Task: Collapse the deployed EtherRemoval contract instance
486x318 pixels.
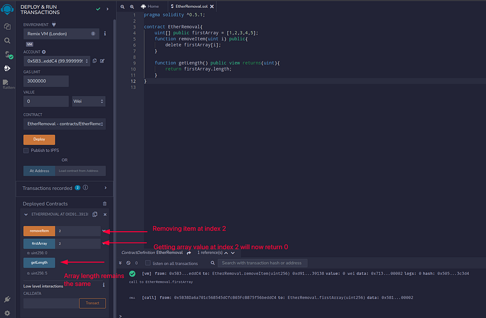Action: 26,215
